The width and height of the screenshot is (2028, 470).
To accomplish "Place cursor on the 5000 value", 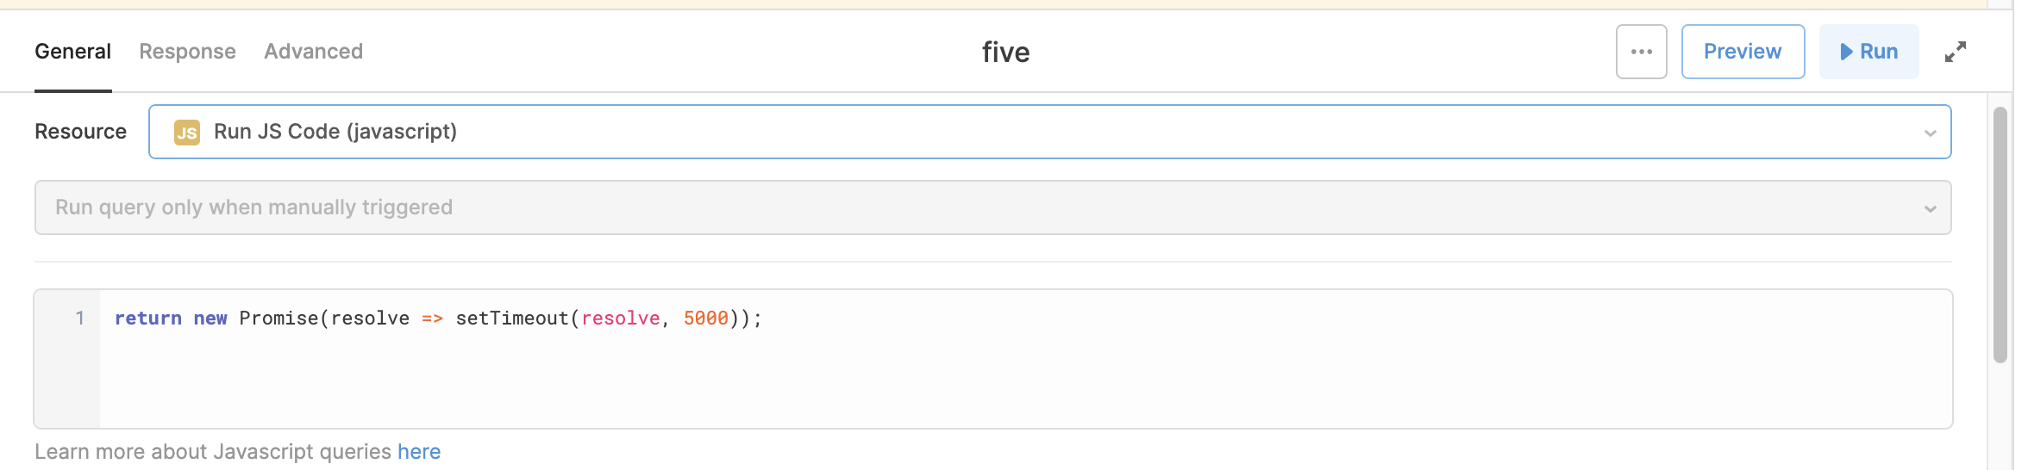I will pyautogui.click(x=705, y=318).
